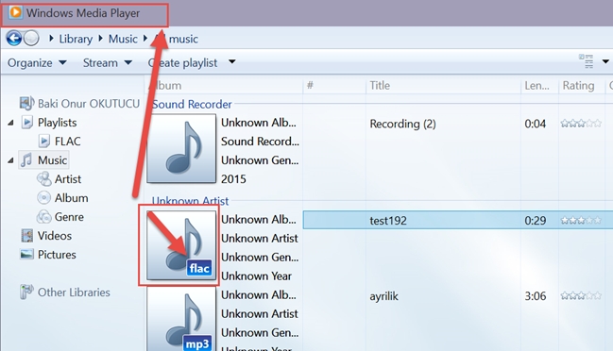613x351 pixels.
Task: Select Music in the navigation pane
Action: 52,160
